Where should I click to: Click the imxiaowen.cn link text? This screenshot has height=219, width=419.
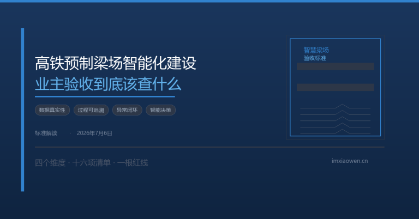pyautogui.click(x=350, y=161)
